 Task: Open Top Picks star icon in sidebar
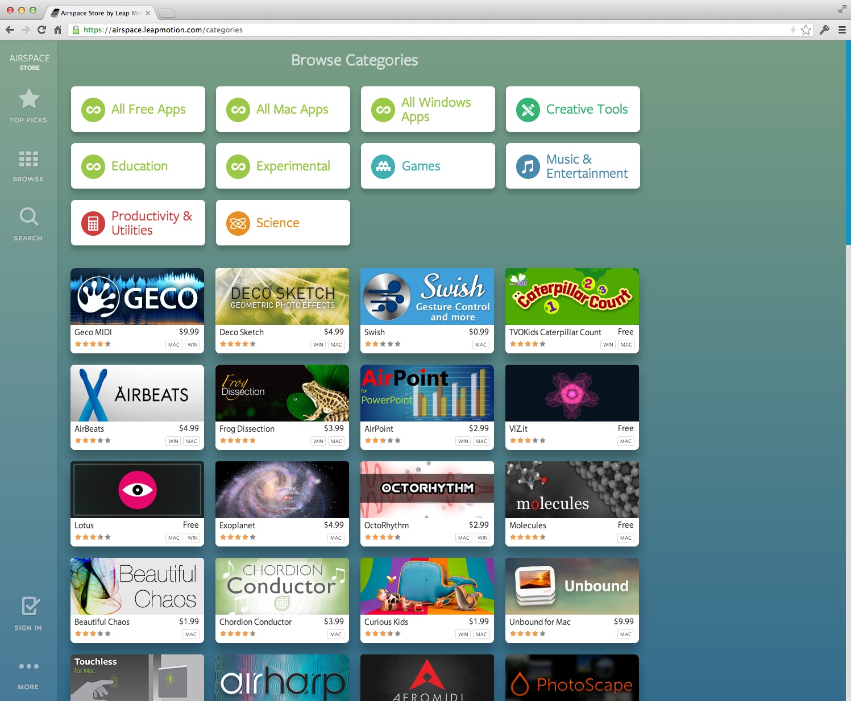pyautogui.click(x=29, y=99)
